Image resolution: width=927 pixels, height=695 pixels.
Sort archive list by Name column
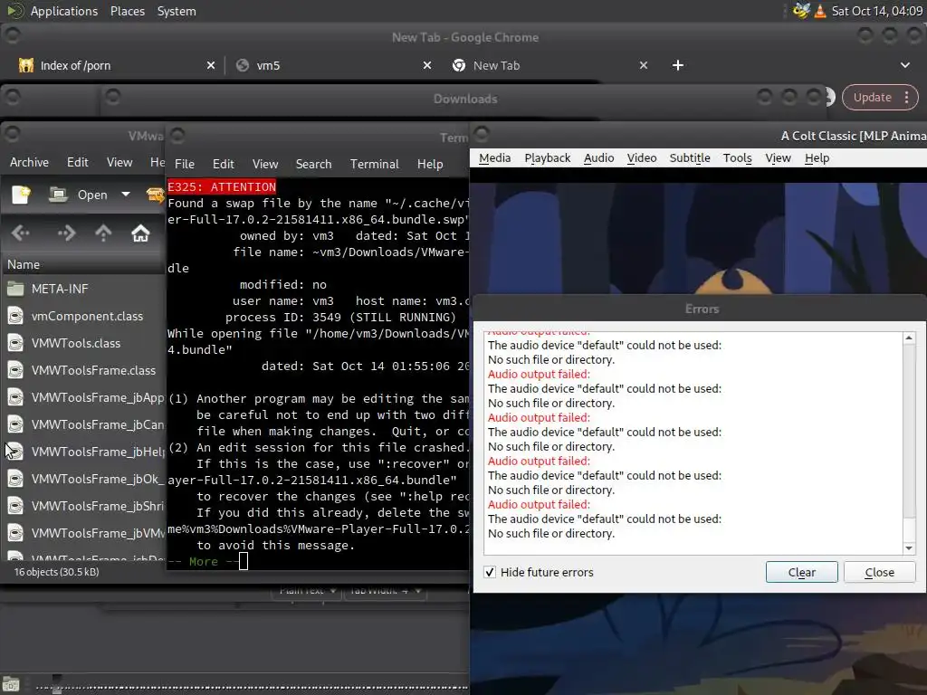82,265
